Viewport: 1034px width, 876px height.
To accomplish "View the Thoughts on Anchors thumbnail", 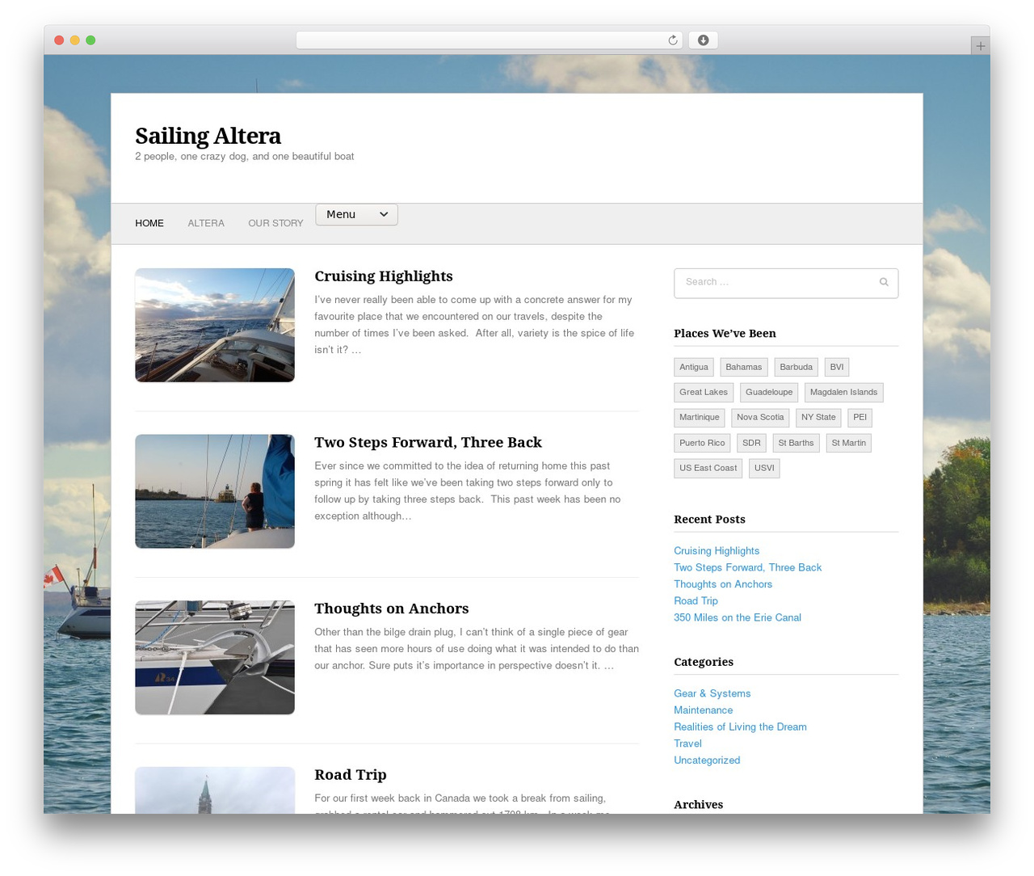I will point(215,658).
